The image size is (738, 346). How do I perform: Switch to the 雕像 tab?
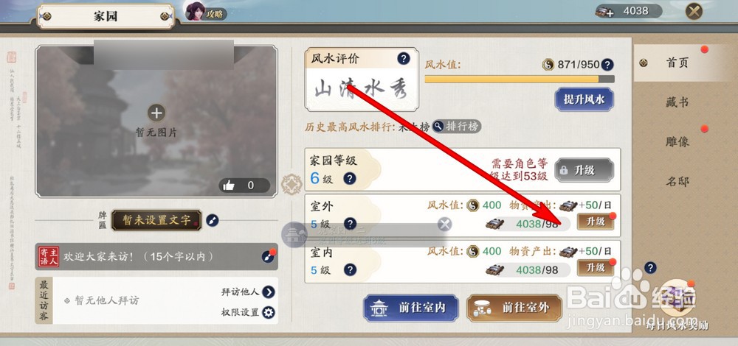[677, 142]
